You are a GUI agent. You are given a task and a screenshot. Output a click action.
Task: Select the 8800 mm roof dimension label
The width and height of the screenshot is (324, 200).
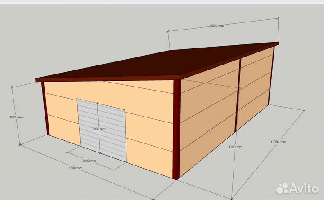click(217, 26)
